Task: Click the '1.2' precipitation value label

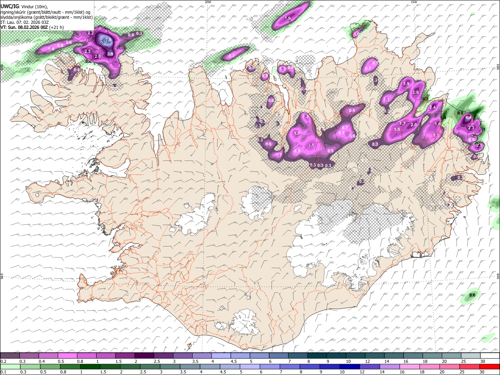Action: coord(297,133)
